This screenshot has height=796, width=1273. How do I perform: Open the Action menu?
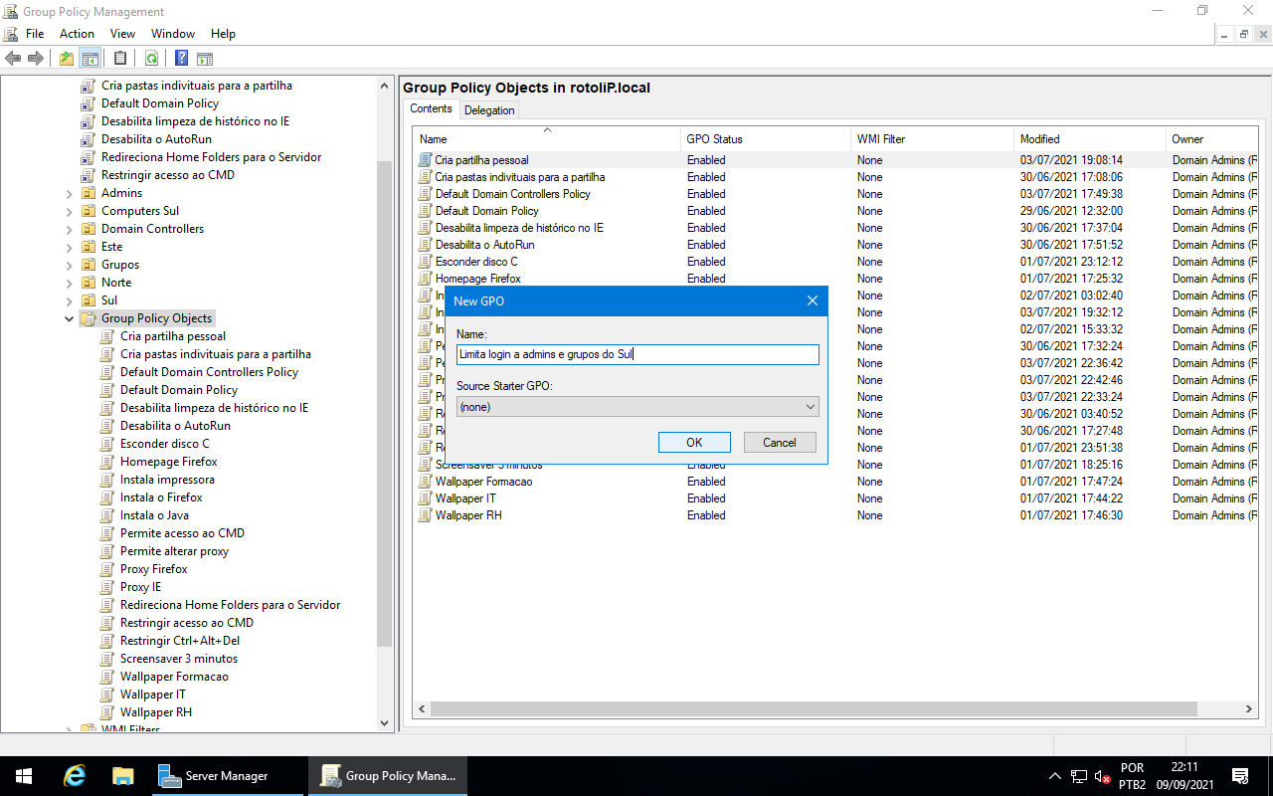point(77,33)
